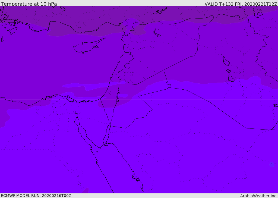Click the ECMWF MODEL RUN label
Screen dimensions: 278x198
(x=36, y=196)
